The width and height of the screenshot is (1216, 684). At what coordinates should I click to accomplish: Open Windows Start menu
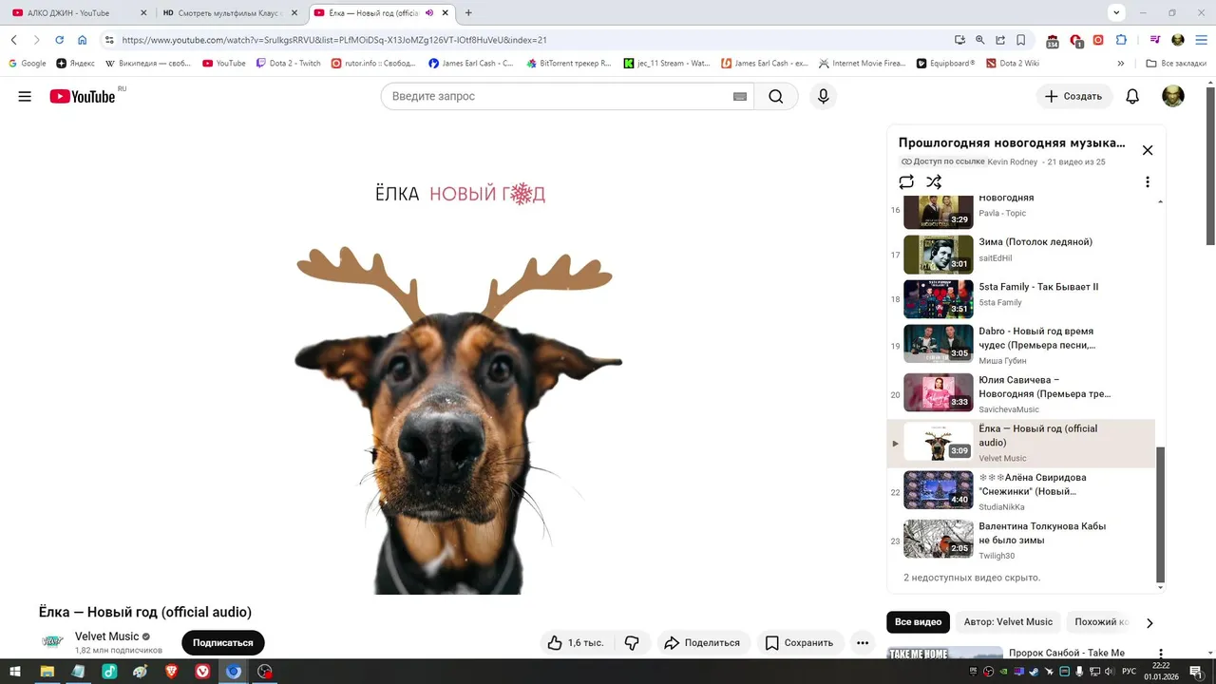(x=16, y=672)
